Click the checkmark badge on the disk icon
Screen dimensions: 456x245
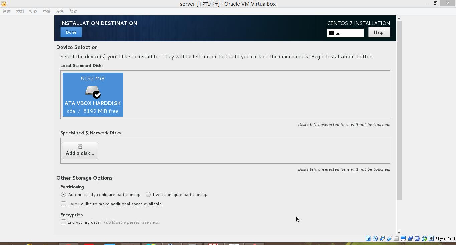[x=97, y=95]
